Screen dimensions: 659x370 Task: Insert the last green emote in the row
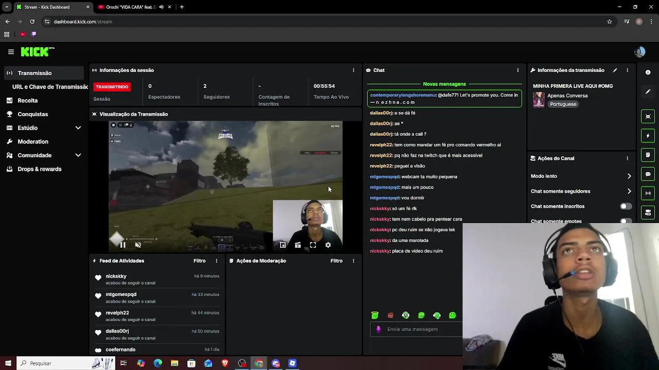(x=453, y=316)
